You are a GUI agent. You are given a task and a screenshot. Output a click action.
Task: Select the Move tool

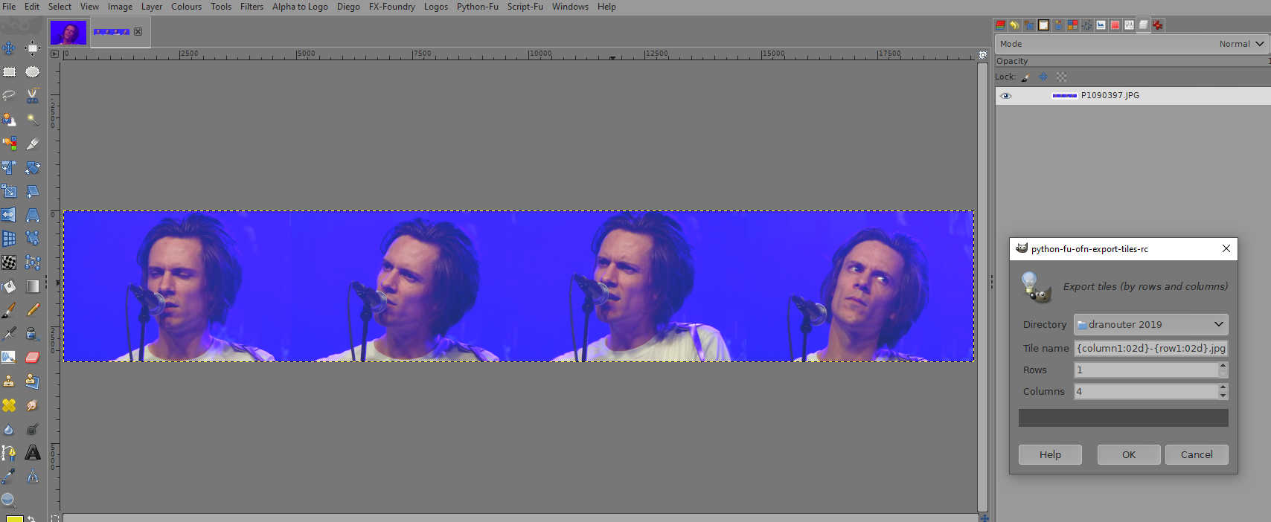[x=9, y=48]
